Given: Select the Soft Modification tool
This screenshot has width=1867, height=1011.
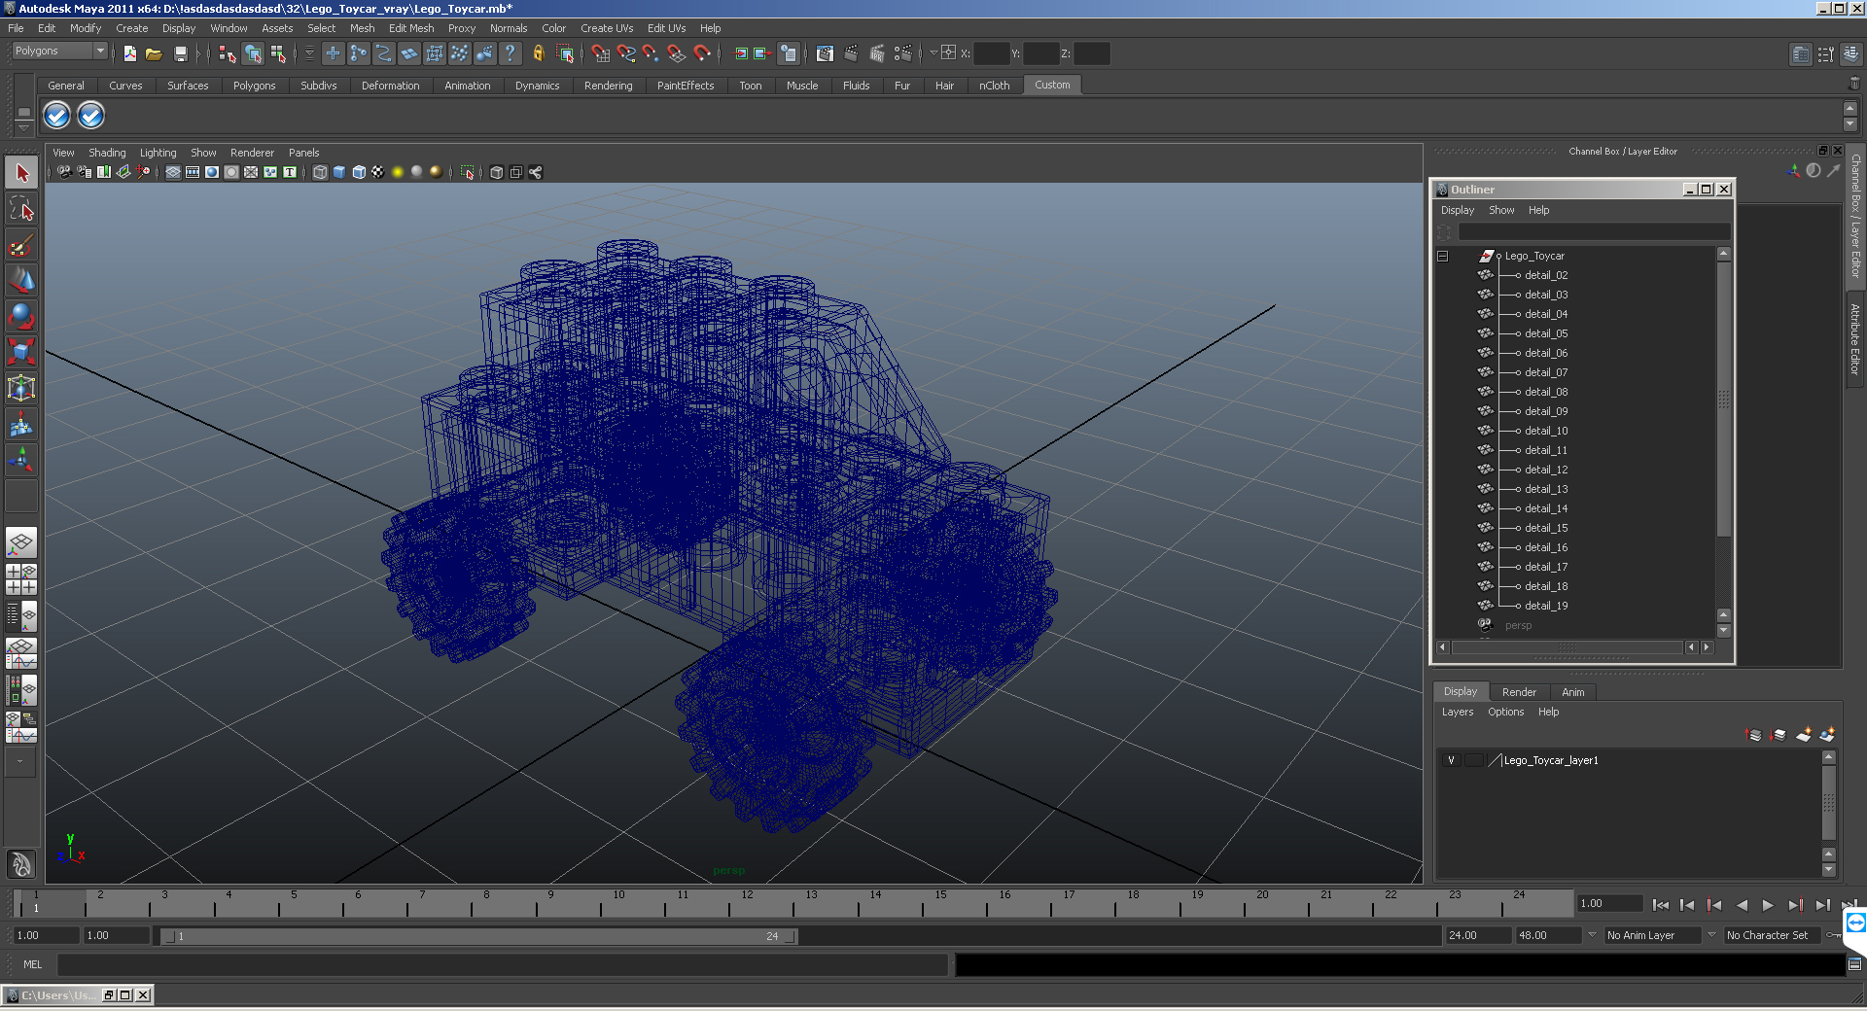Looking at the screenshot, I should click(x=21, y=424).
